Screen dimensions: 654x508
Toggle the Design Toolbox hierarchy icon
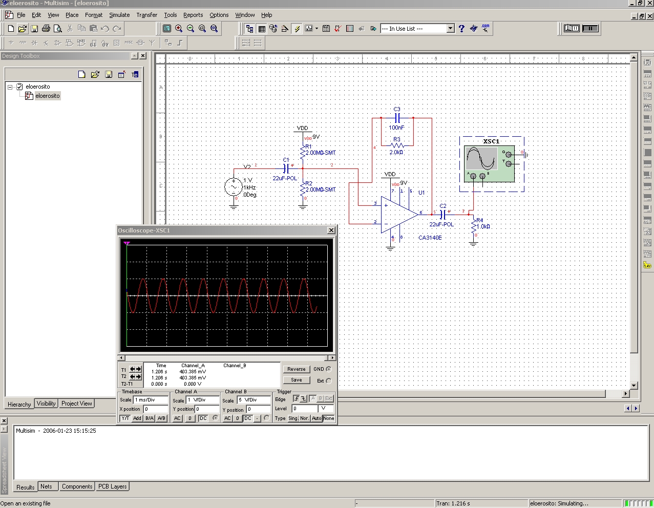point(249,29)
